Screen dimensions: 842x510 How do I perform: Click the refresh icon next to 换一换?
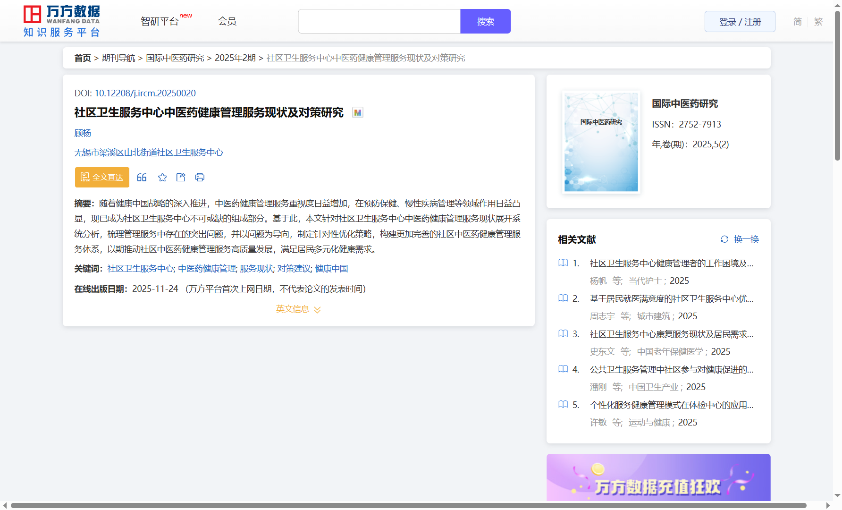tap(724, 239)
